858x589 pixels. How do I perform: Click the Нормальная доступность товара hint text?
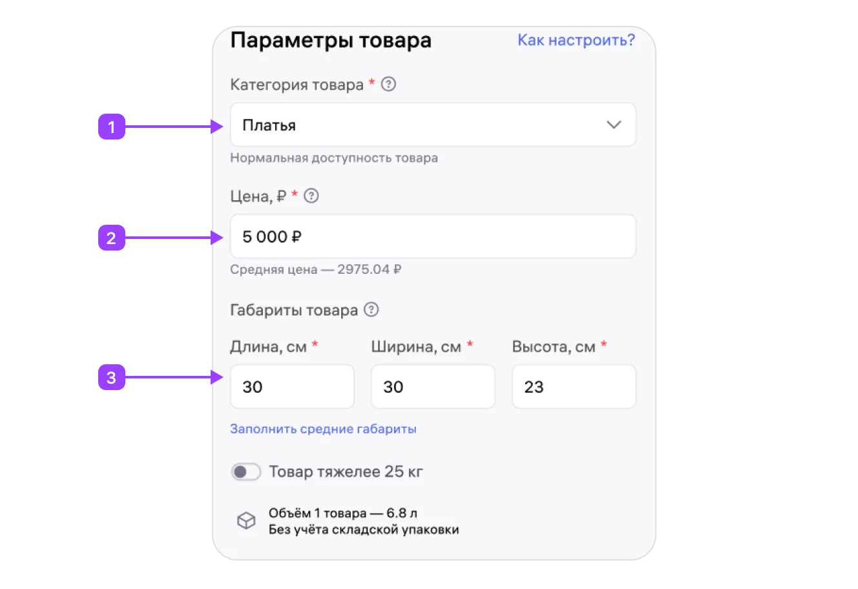(x=334, y=158)
